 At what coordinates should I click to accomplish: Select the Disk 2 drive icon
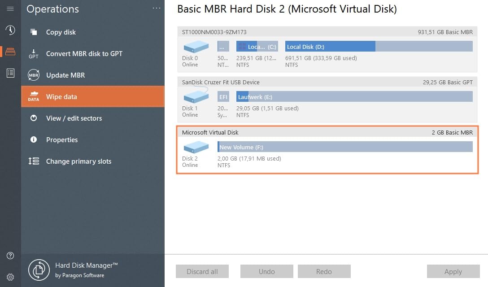[x=196, y=147]
